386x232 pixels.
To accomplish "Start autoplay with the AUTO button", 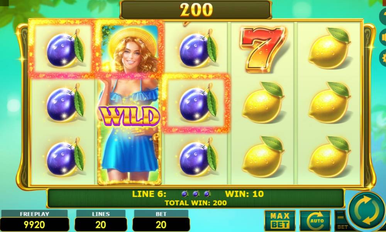I will pos(315,221).
